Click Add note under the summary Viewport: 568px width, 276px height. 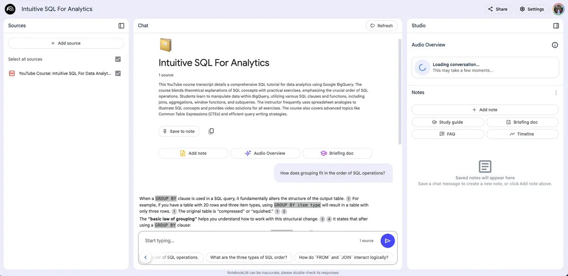tap(193, 153)
